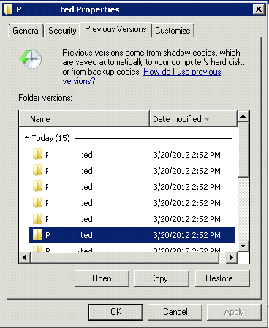
Task: Select the fourth folder version icon
Action: [x=37, y=202]
